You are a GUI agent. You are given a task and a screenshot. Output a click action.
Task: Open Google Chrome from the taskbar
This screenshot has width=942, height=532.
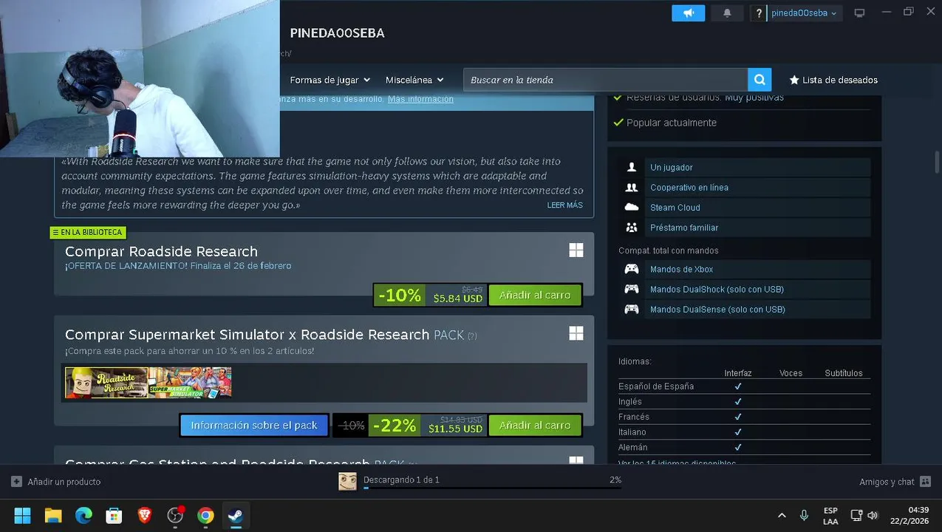[205, 515]
